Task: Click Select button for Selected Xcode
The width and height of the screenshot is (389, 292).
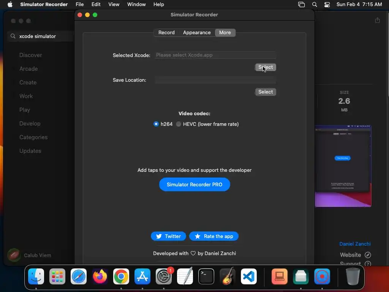Action: (x=266, y=67)
